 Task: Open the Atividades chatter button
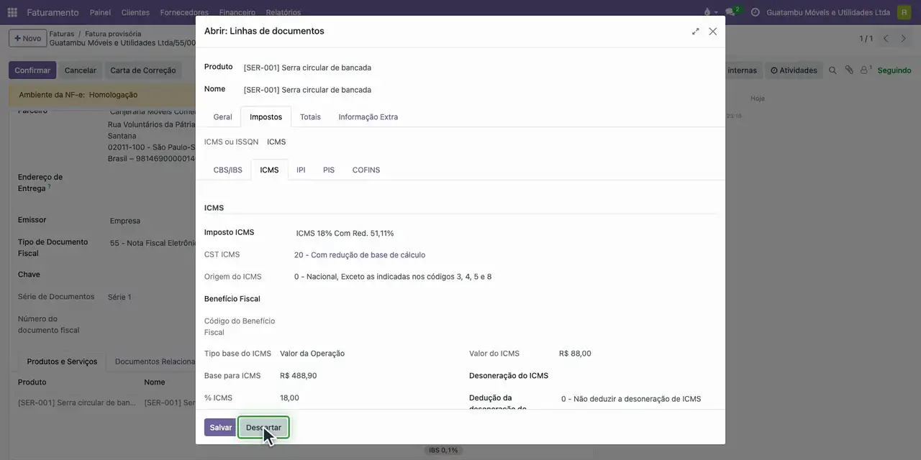tap(794, 70)
